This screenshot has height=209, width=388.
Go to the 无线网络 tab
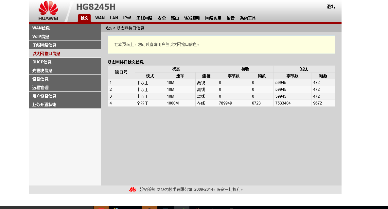(x=144, y=18)
